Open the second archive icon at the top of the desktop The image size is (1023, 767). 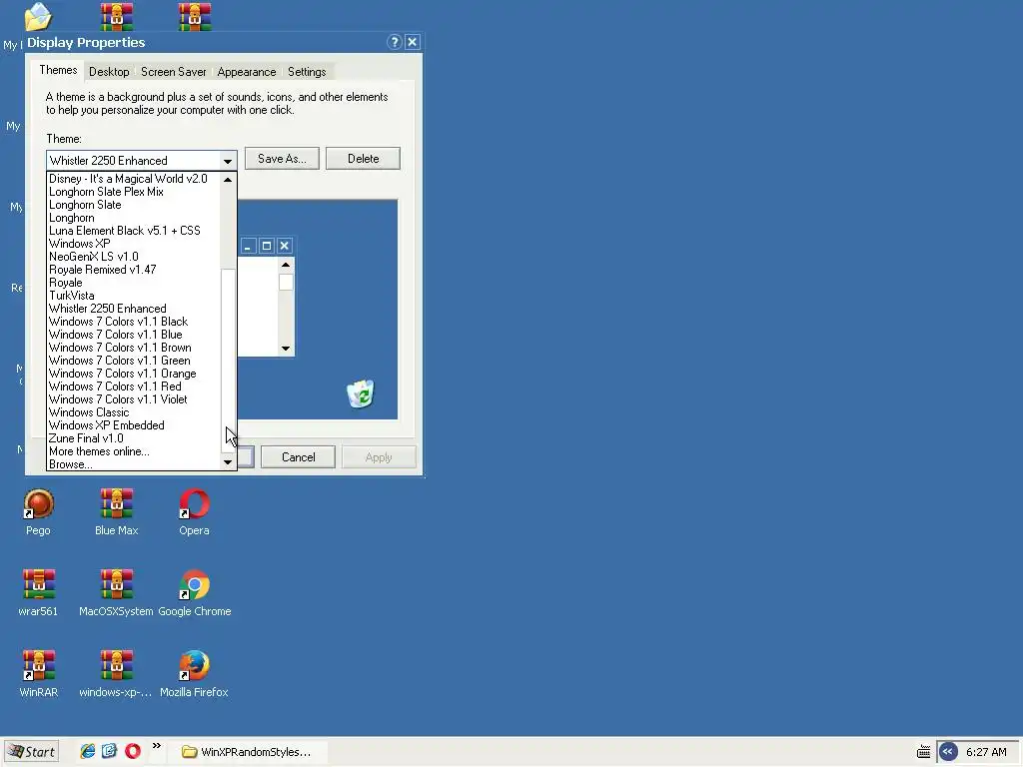click(x=117, y=16)
